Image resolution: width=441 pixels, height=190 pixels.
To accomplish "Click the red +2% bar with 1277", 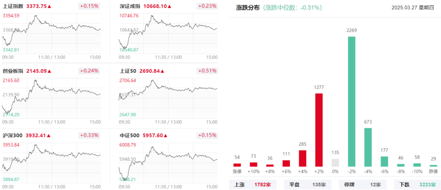I will (319, 130).
